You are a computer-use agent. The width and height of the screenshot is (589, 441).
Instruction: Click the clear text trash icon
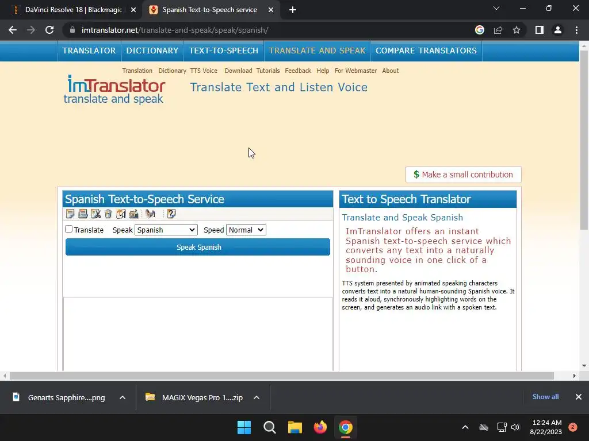click(x=108, y=214)
